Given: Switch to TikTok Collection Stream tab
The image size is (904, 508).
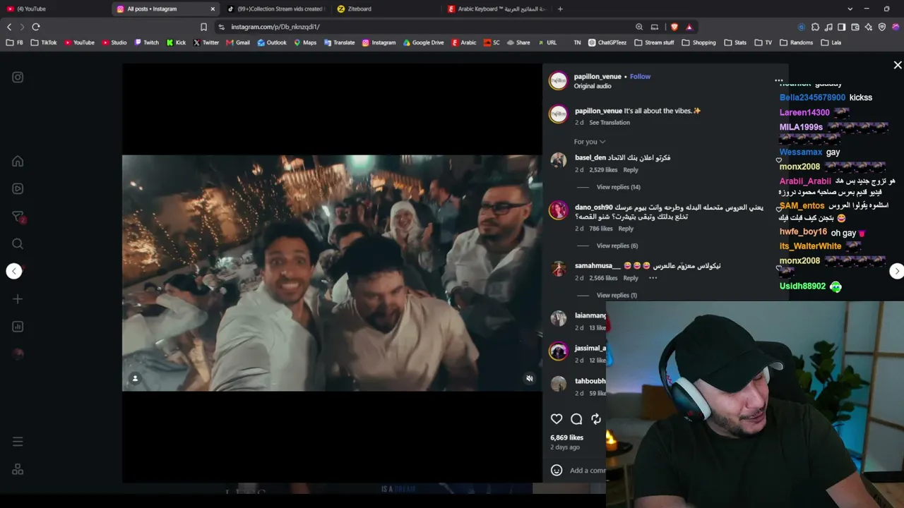Looking at the screenshot, I should pos(275,9).
